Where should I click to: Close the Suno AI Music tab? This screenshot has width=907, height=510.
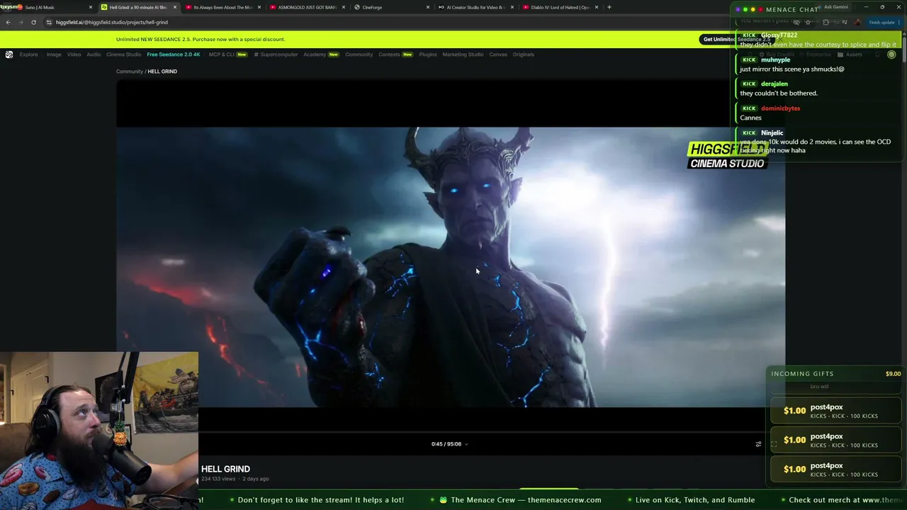[91, 7]
